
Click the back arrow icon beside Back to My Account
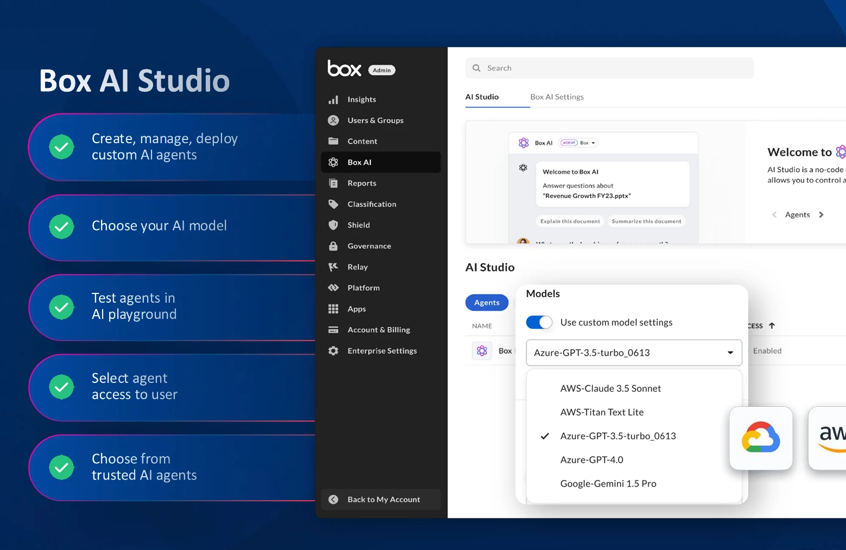(x=333, y=500)
